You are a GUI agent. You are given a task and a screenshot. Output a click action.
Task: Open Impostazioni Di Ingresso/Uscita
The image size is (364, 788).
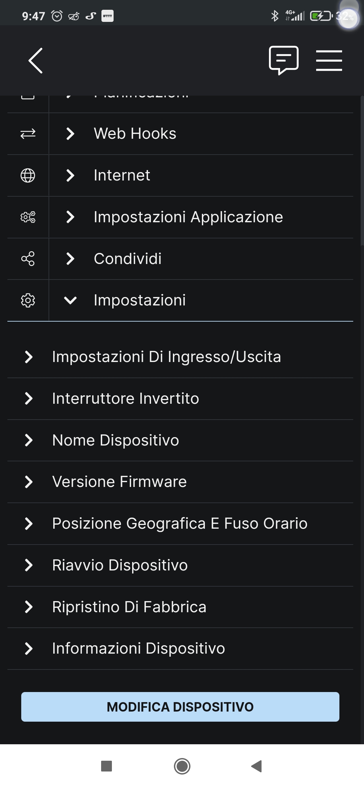coord(166,357)
